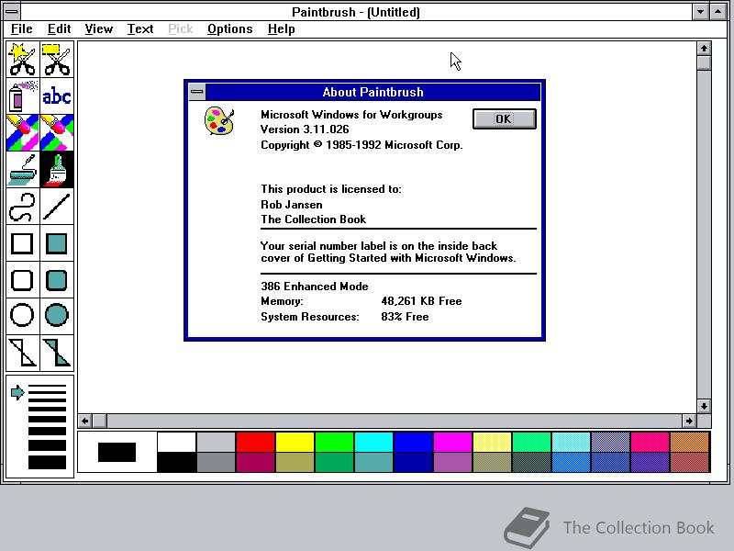Select the thinnest line width
This screenshot has height=551, width=734.
click(47, 387)
